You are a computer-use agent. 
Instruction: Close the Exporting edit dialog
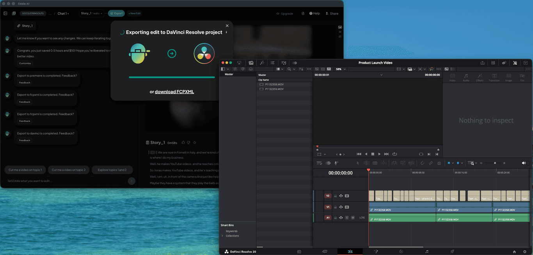pos(227,26)
